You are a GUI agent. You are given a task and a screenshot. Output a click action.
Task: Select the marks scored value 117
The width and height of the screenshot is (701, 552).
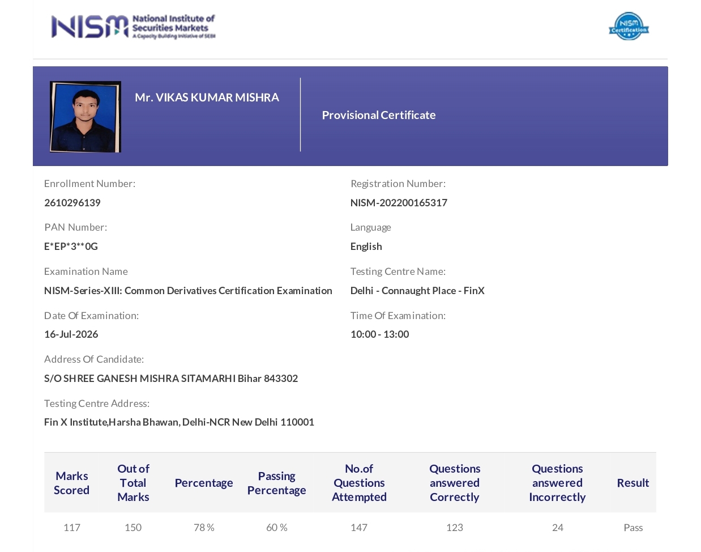click(72, 528)
